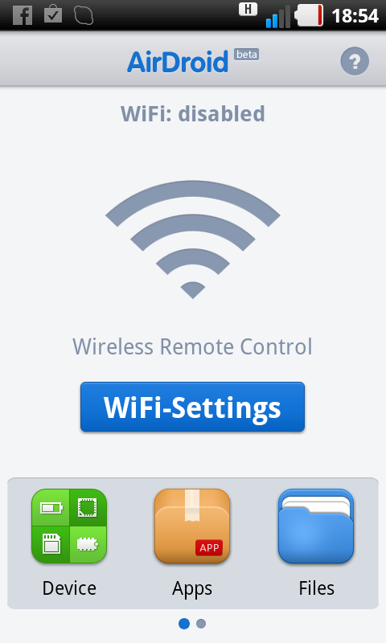386x643 pixels.
Task: Switch to the second page indicator dot
Action: point(201,624)
